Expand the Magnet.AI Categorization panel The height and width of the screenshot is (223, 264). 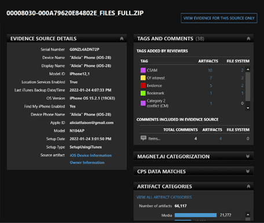pyautogui.click(x=248, y=156)
